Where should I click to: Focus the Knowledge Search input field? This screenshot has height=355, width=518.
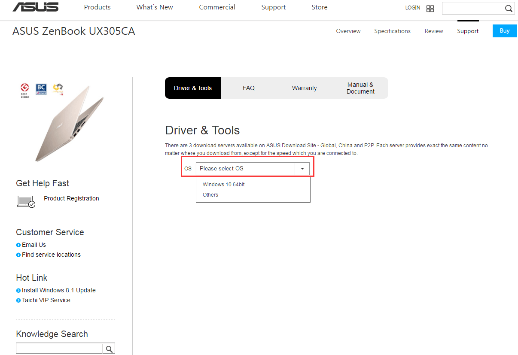click(59, 348)
